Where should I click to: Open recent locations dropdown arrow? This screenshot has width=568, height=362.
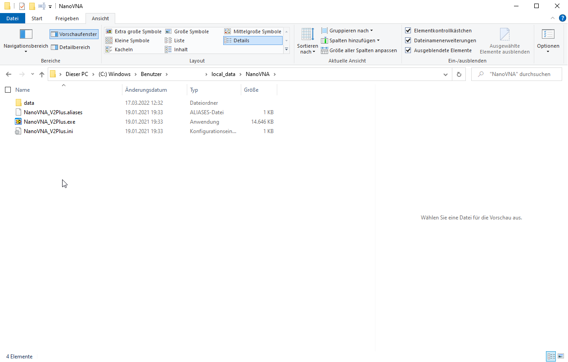click(x=32, y=74)
